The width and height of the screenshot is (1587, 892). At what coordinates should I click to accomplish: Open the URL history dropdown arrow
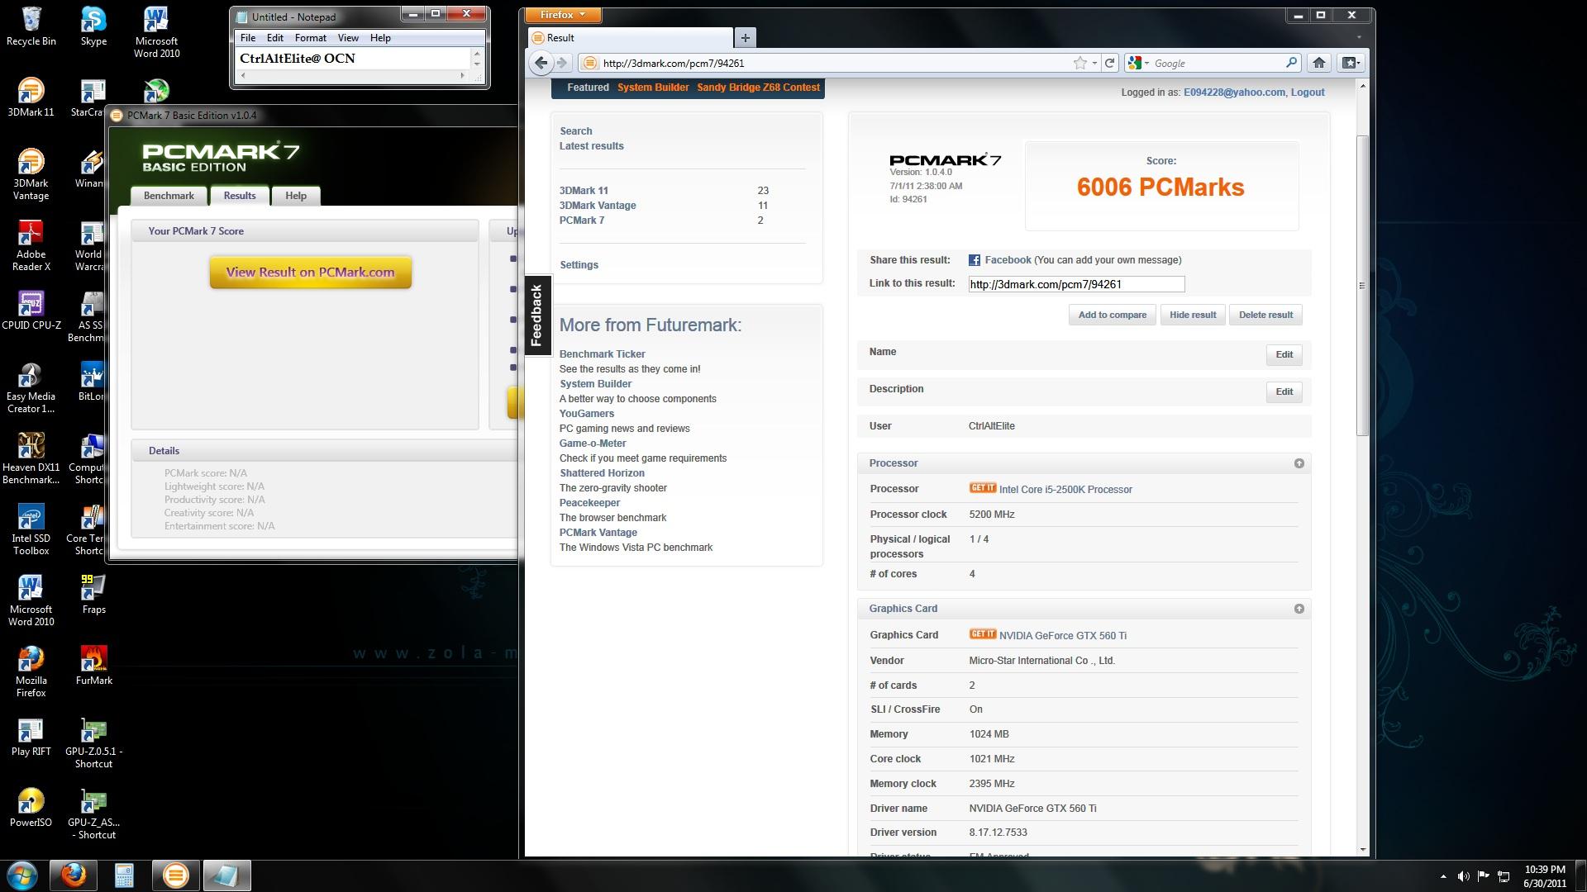click(x=1094, y=63)
